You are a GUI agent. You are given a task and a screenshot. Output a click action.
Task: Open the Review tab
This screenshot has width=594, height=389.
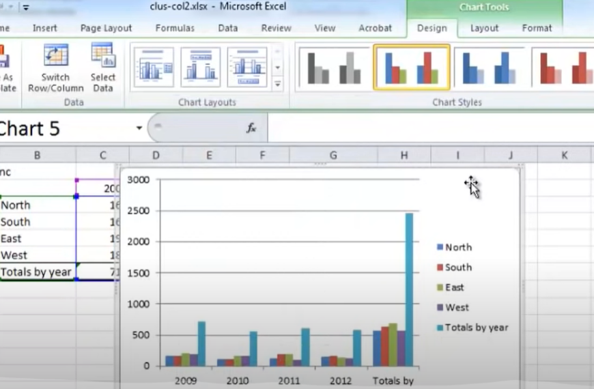coord(276,28)
